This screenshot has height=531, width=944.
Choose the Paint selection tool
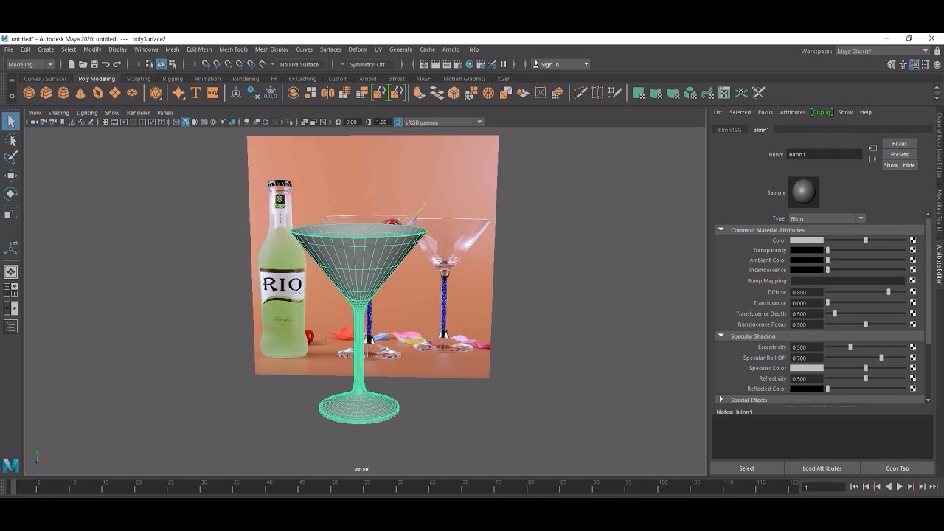click(x=10, y=157)
